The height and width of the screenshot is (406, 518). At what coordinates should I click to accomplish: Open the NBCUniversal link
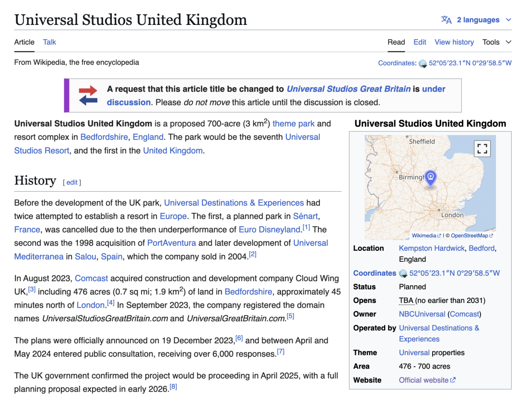(x=422, y=314)
